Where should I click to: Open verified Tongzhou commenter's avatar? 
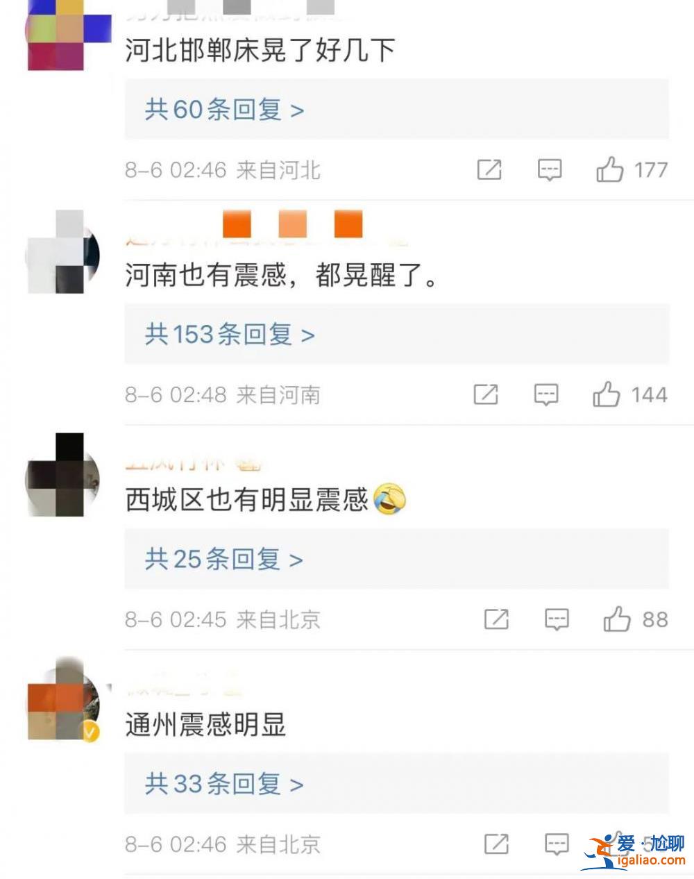tap(63, 701)
